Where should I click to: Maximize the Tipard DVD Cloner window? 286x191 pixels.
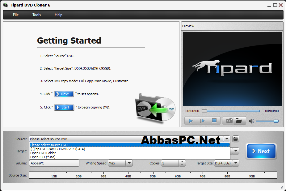[x=275, y=5]
